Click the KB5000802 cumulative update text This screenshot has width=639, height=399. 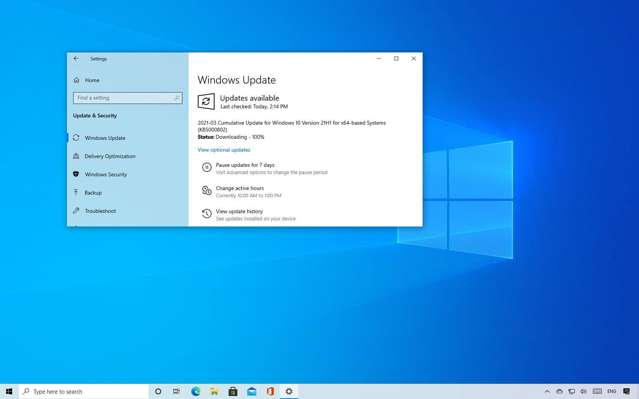tap(292, 126)
